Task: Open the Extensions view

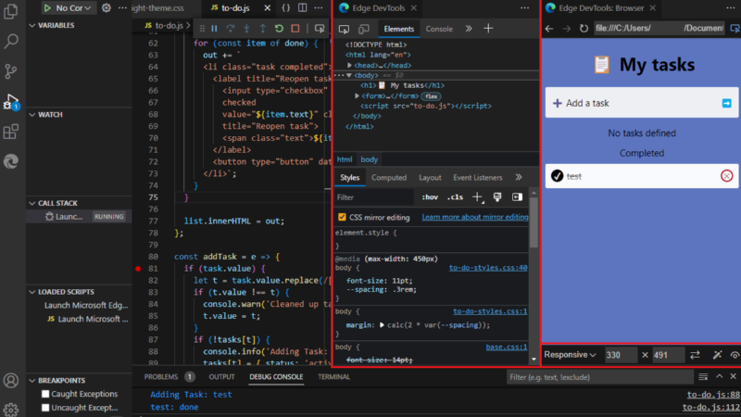Action: [10, 132]
